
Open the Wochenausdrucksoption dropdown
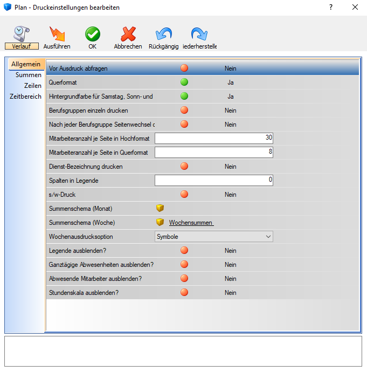point(213,236)
